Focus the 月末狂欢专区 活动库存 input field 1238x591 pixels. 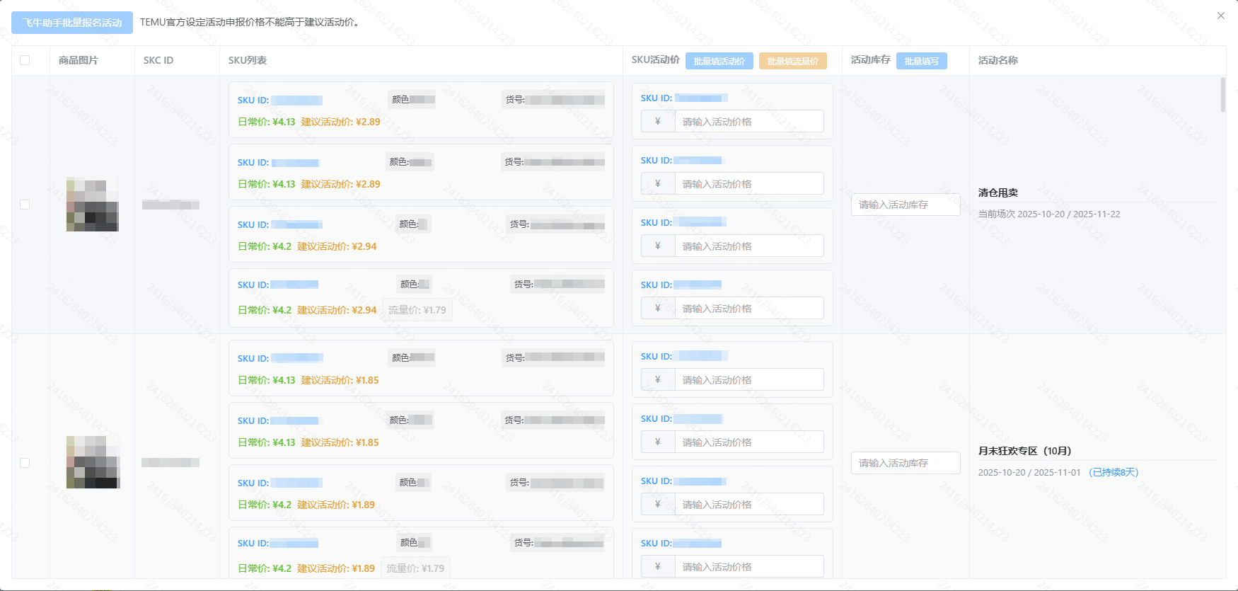coord(905,463)
